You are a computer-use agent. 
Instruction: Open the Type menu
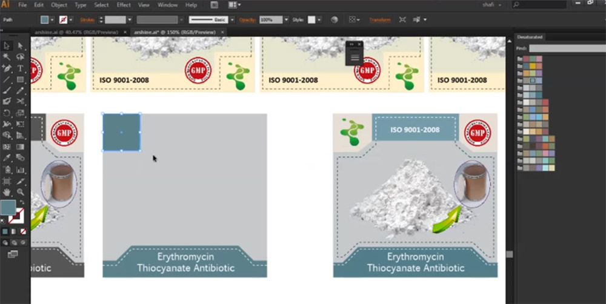(81, 5)
